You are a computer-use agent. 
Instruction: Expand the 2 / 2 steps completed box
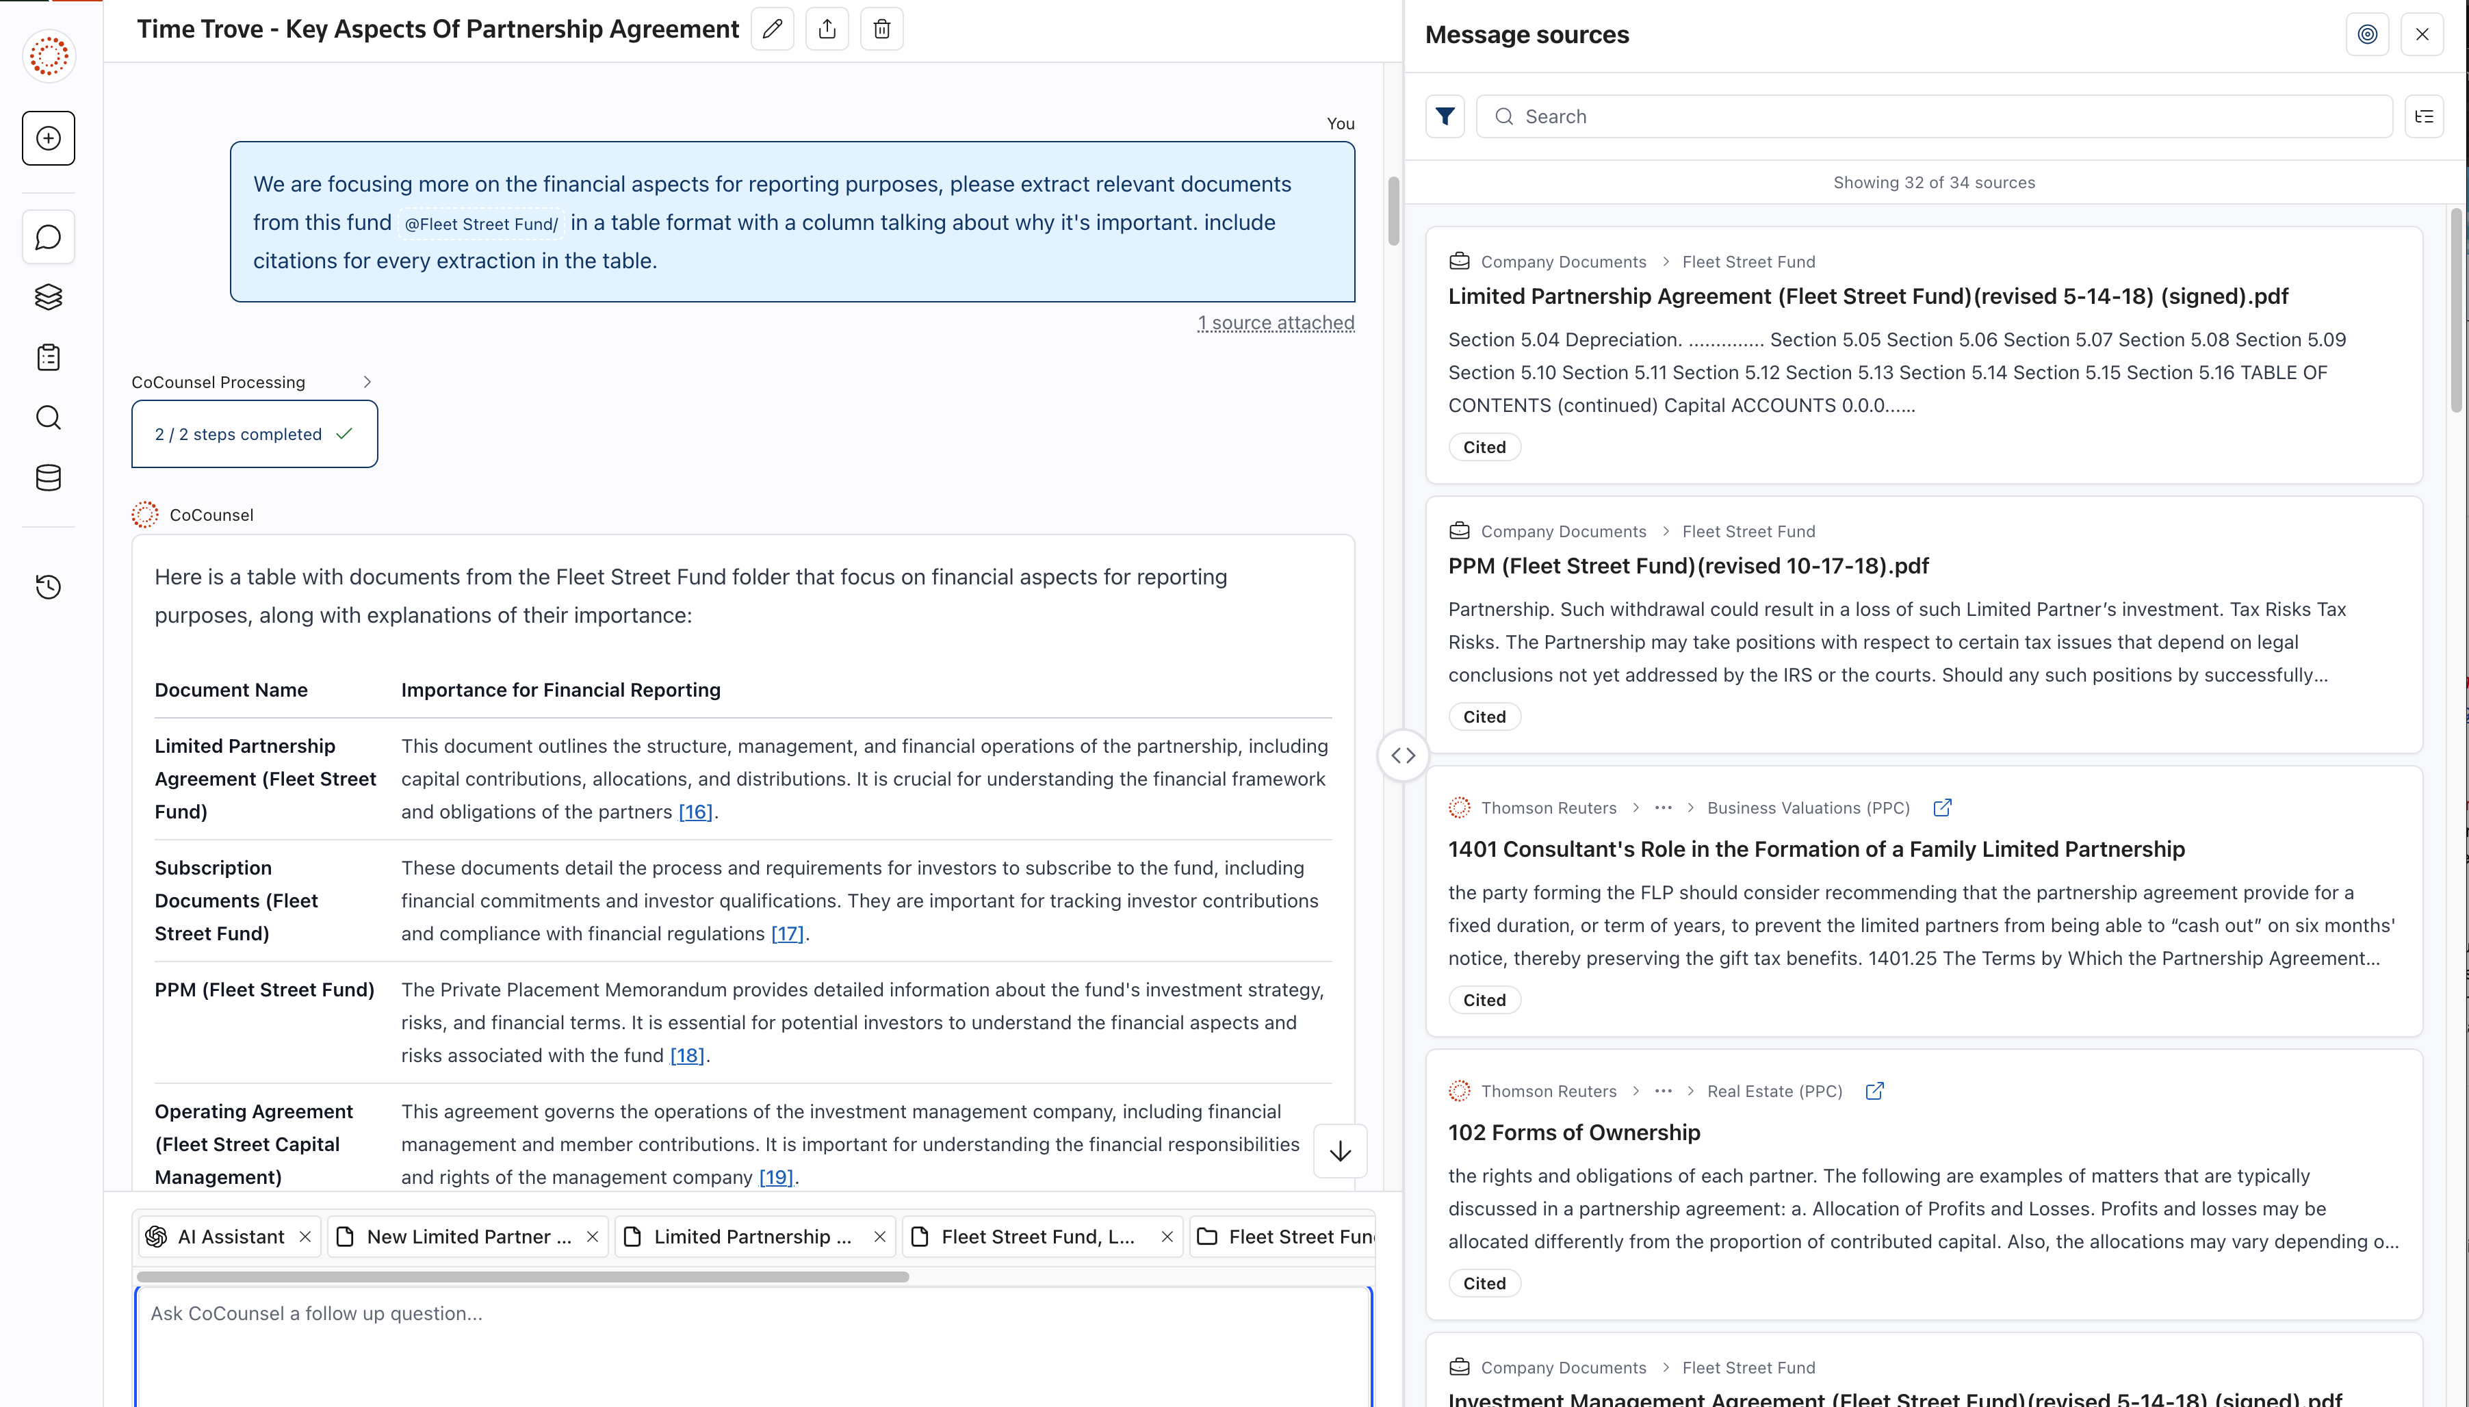coord(254,434)
